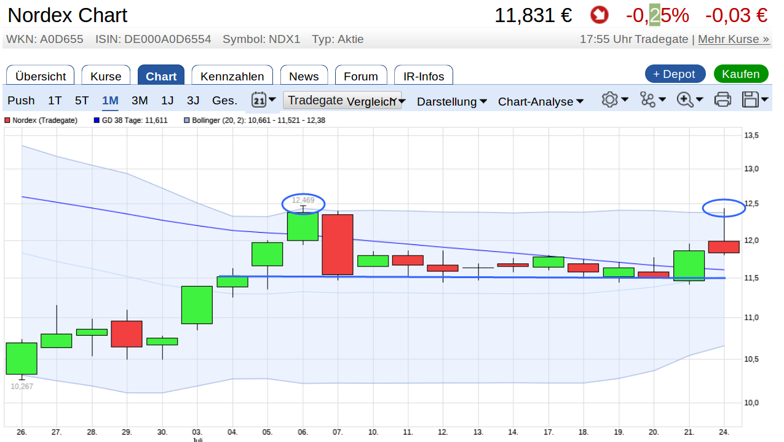Print the chart with the printer icon

(x=723, y=99)
